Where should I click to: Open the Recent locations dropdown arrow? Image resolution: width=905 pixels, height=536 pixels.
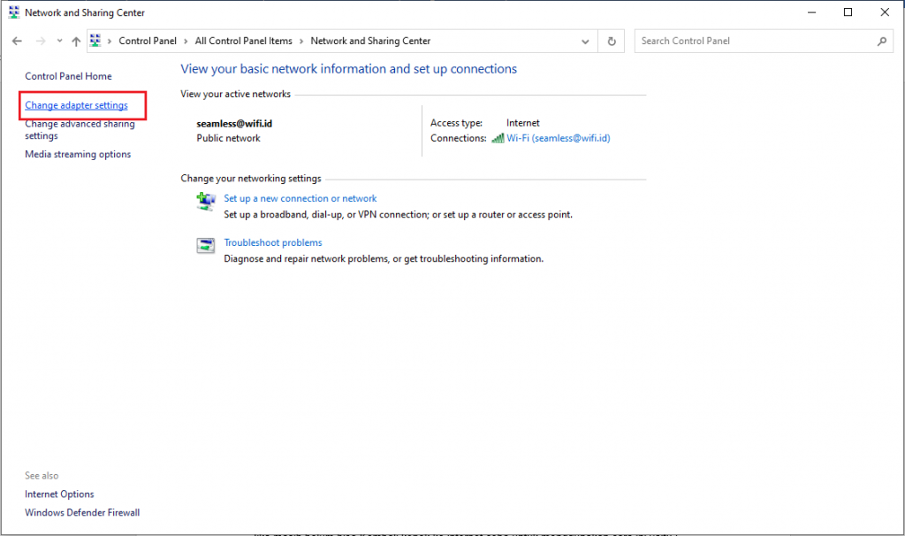(59, 42)
